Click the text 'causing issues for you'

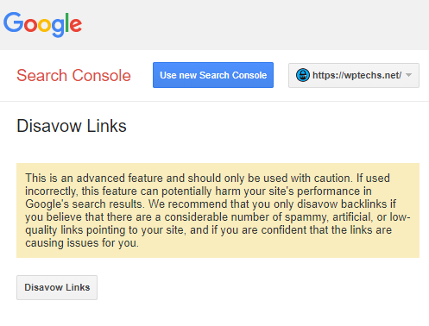tap(82, 243)
